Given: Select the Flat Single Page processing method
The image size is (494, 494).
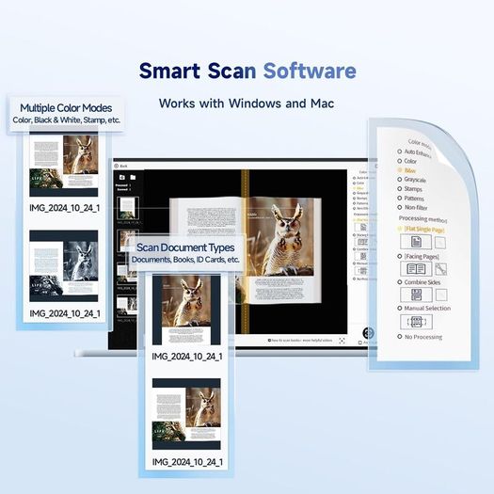Looking at the screenshot, I should pos(422,229).
